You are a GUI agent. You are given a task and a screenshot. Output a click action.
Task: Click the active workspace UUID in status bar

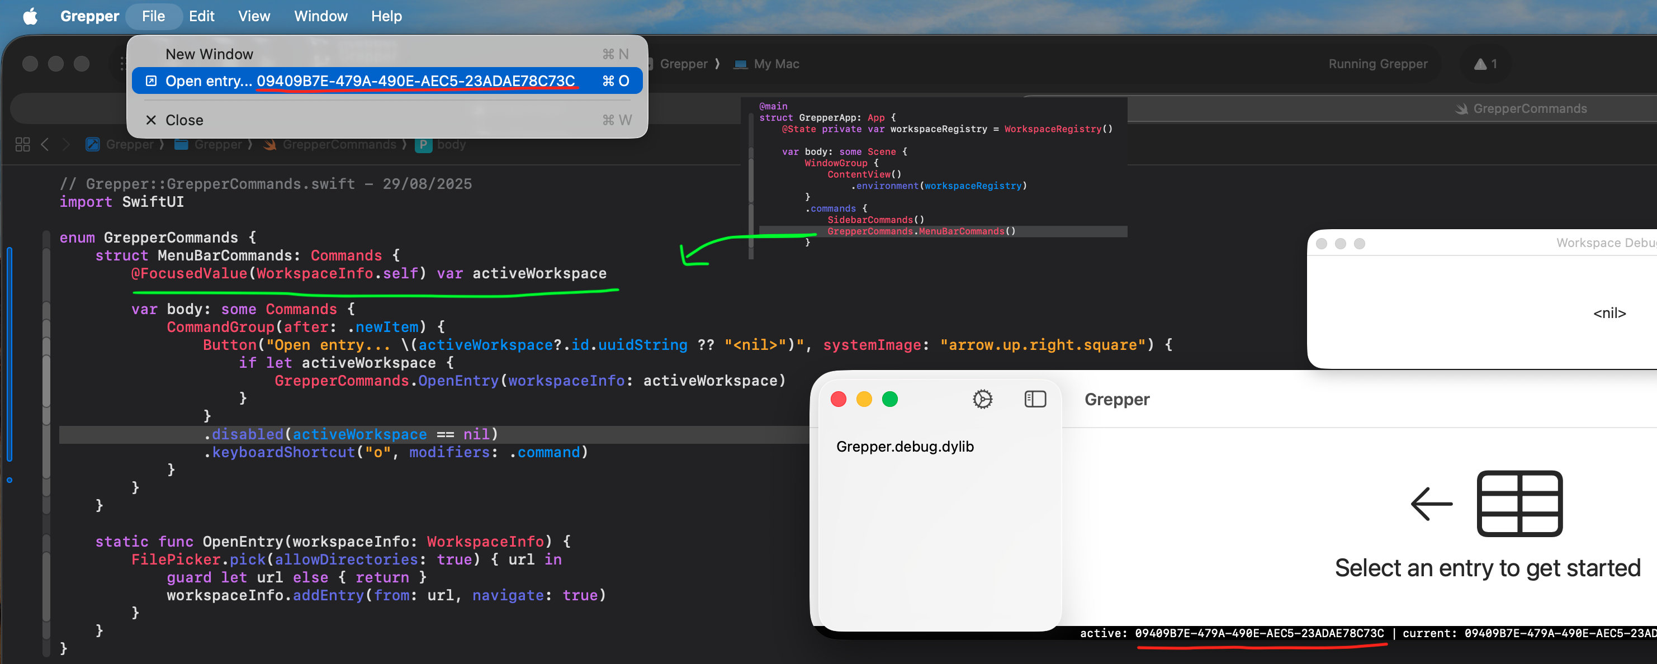(x=1259, y=633)
